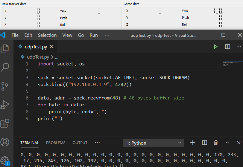The width and height of the screenshot is (243, 167).
Task: Close the terminal panel
Action: [x=239, y=143]
